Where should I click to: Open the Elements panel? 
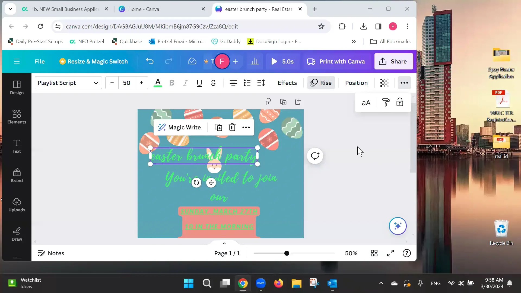point(17,117)
